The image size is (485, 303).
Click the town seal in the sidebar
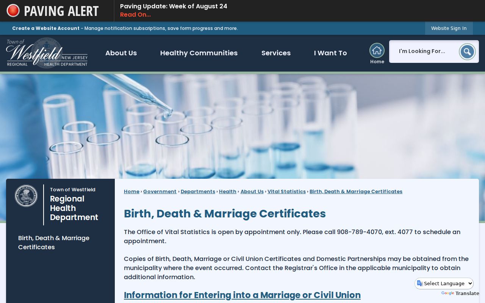(x=26, y=196)
